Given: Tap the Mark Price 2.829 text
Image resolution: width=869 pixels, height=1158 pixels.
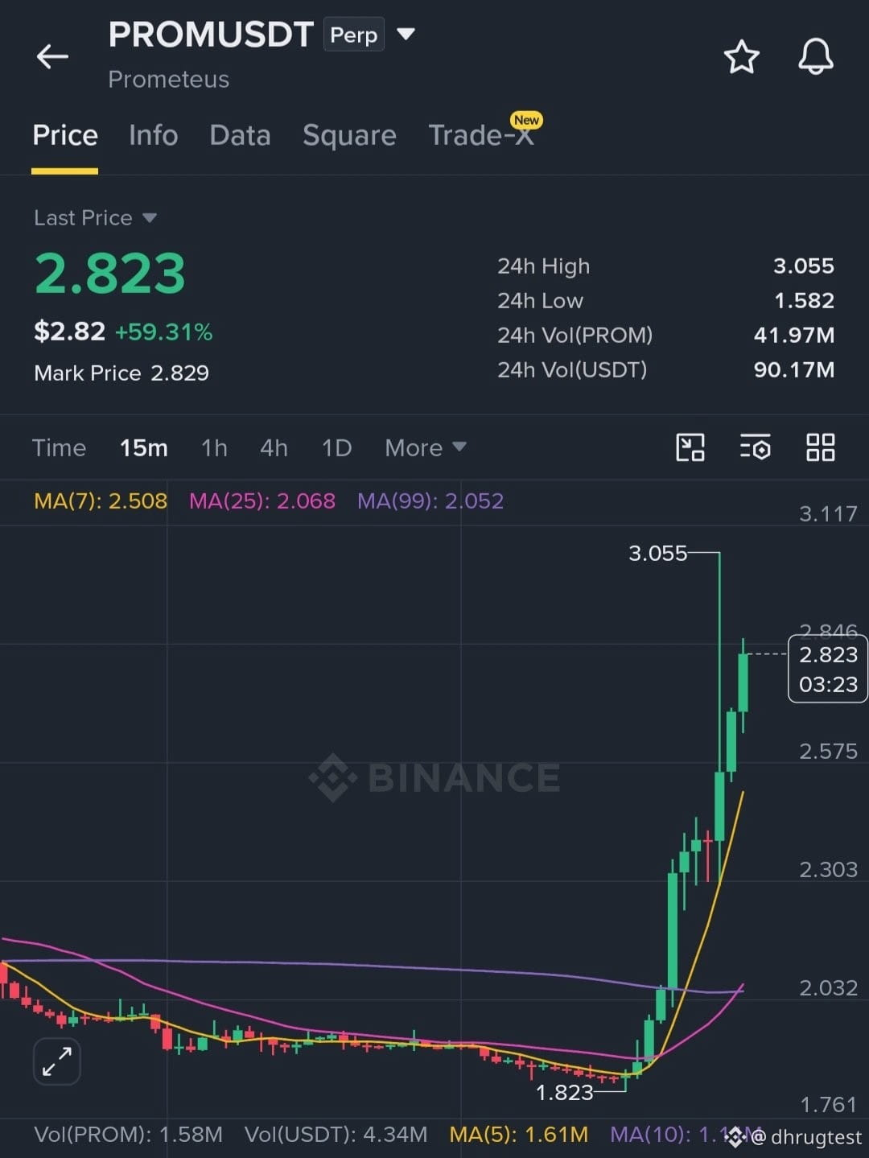Looking at the screenshot, I should point(121,373).
